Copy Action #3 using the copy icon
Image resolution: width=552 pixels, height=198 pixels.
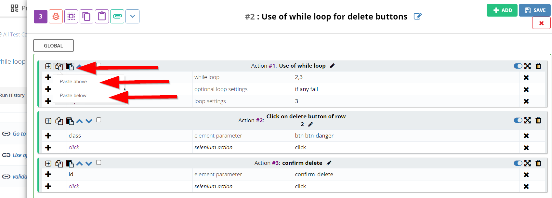tap(59, 164)
